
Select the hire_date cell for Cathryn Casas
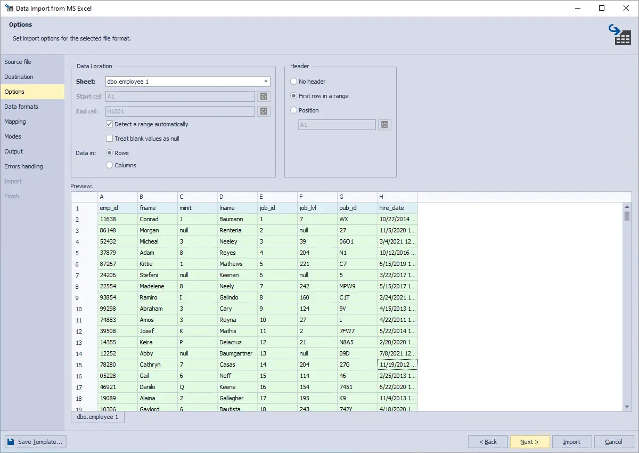coord(397,365)
